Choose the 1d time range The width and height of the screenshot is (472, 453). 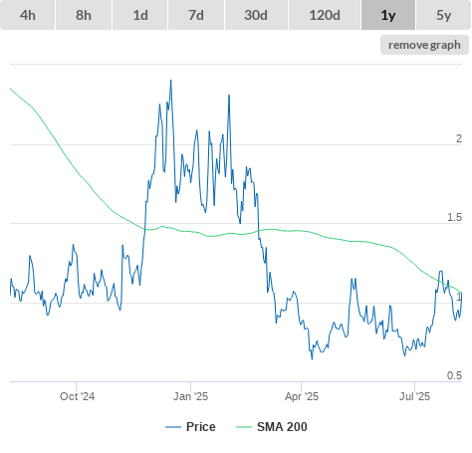click(x=140, y=15)
